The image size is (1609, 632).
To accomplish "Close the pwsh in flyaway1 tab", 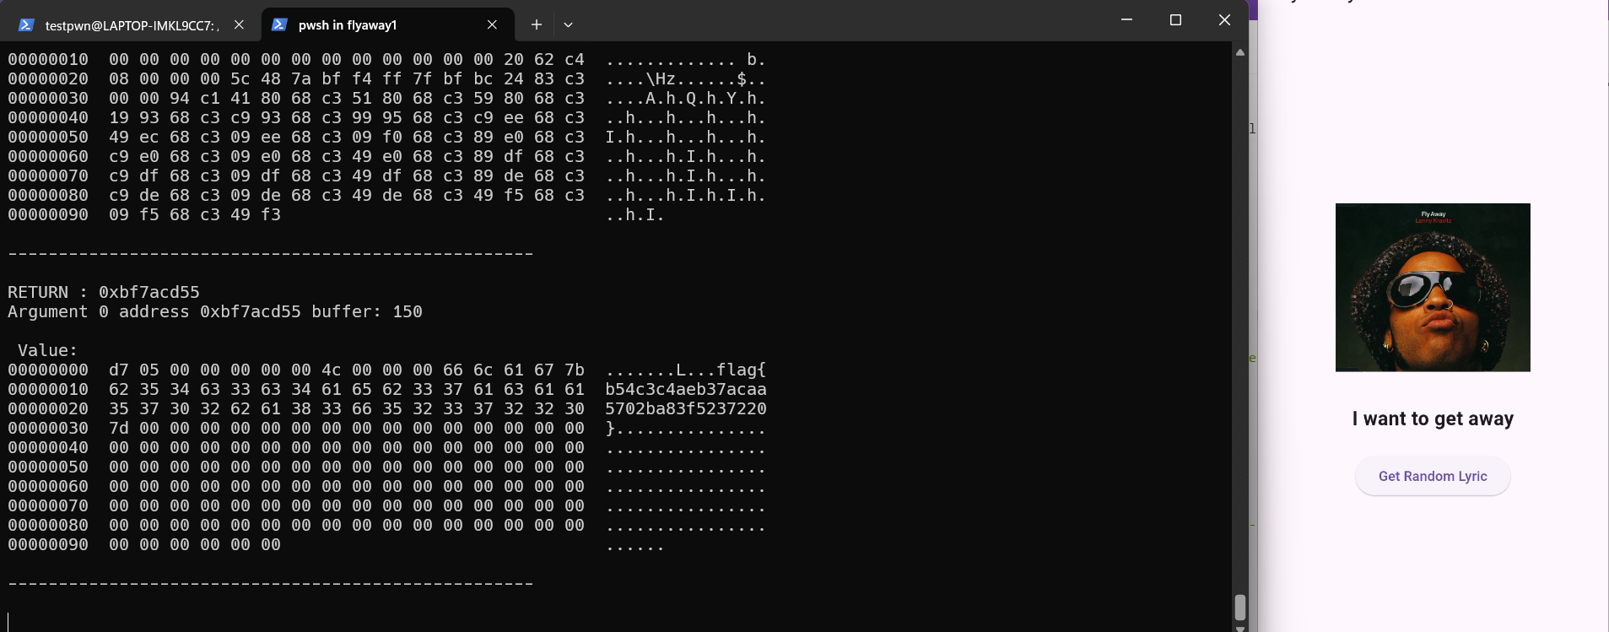I will click(492, 24).
